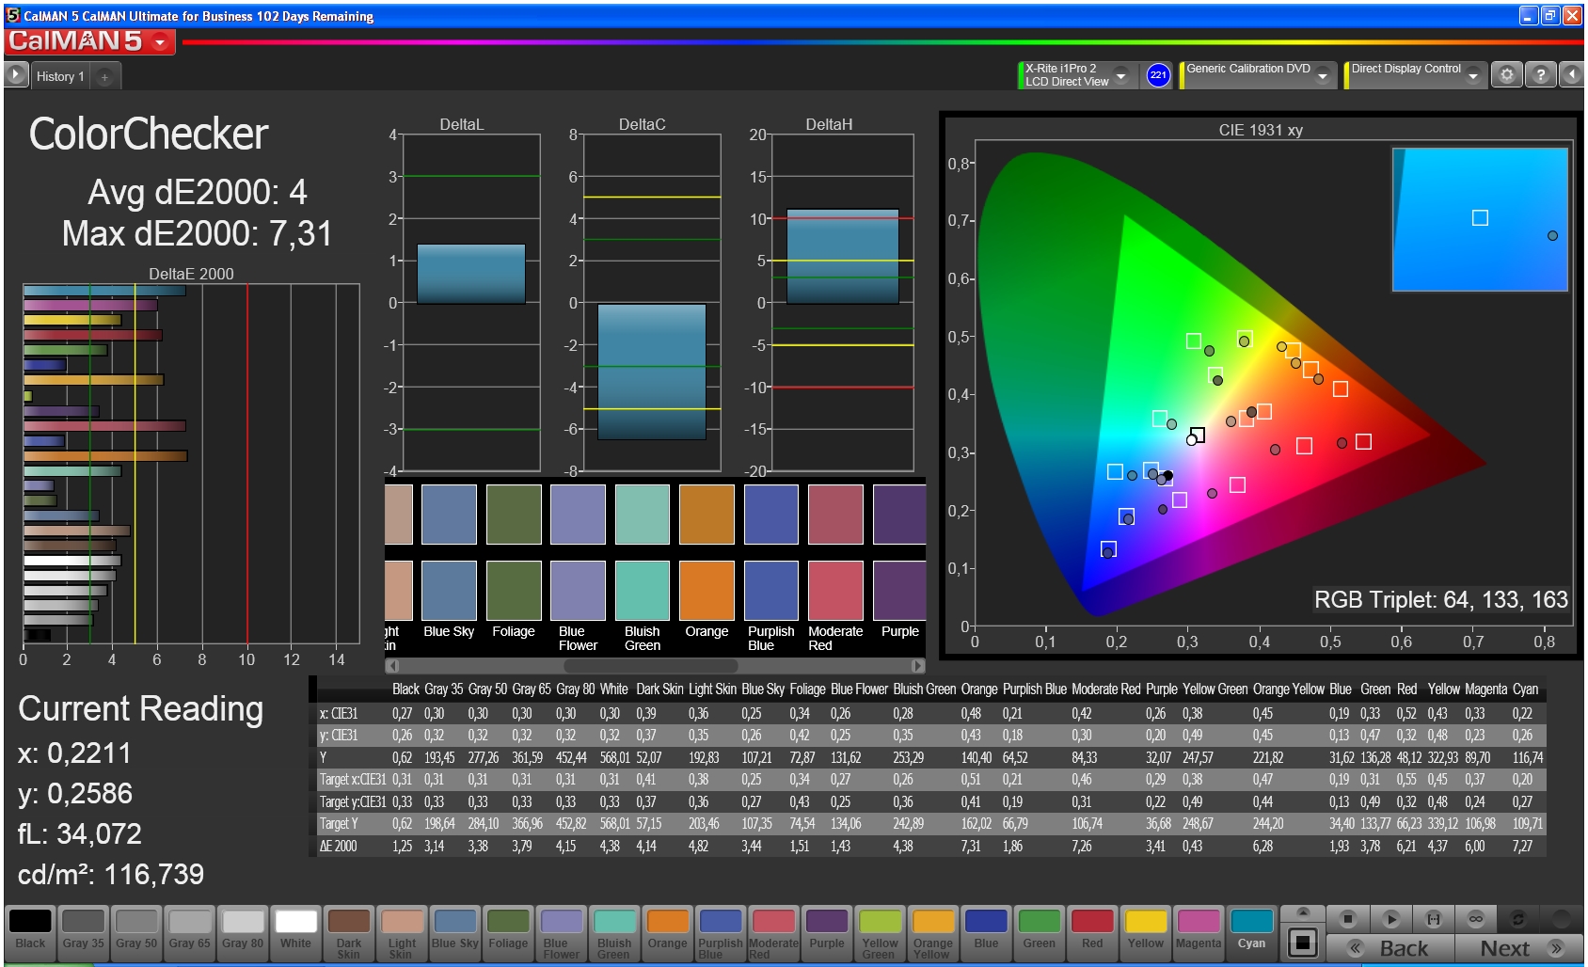The width and height of the screenshot is (1588, 967).
Task: Open the Generic Calibration DVD source dropdown
Action: [1323, 75]
